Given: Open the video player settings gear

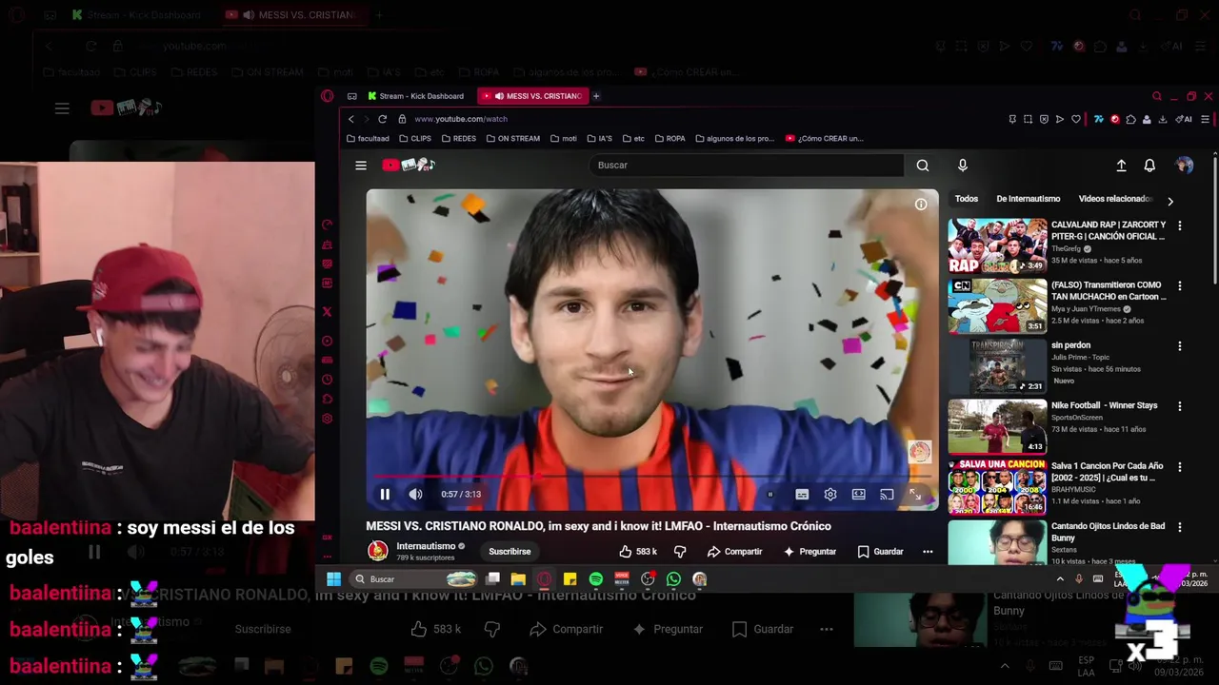Looking at the screenshot, I should pos(830,495).
